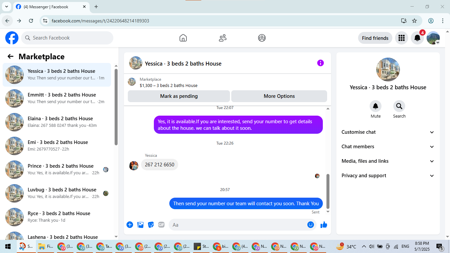Open the notifications bell with badge 4
Screen dimensions: 450x253
tap(417, 38)
